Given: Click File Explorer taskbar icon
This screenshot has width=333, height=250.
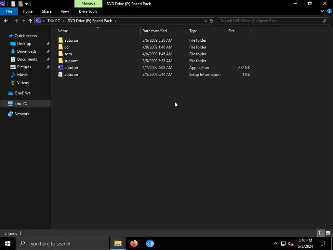Looking at the screenshot, I should point(118,243).
